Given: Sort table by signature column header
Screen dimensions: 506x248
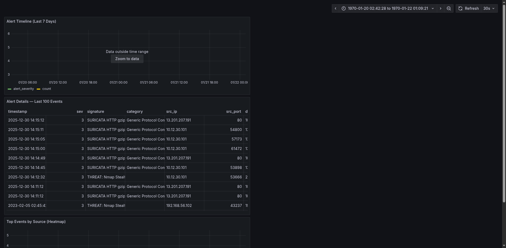Looking at the screenshot, I should click(x=96, y=111).
